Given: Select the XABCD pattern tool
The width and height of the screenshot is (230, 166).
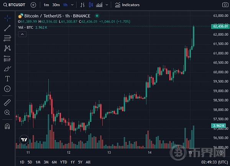Looking at the screenshot, I should coord(7,48).
